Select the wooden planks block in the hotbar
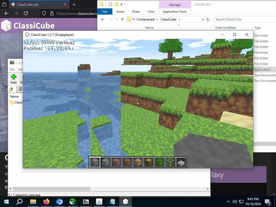 [x=138, y=162]
